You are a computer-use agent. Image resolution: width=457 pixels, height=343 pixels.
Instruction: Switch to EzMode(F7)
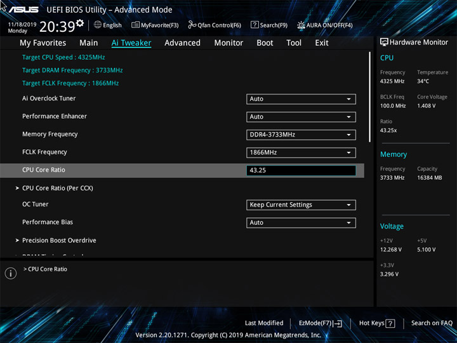click(315, 323)
